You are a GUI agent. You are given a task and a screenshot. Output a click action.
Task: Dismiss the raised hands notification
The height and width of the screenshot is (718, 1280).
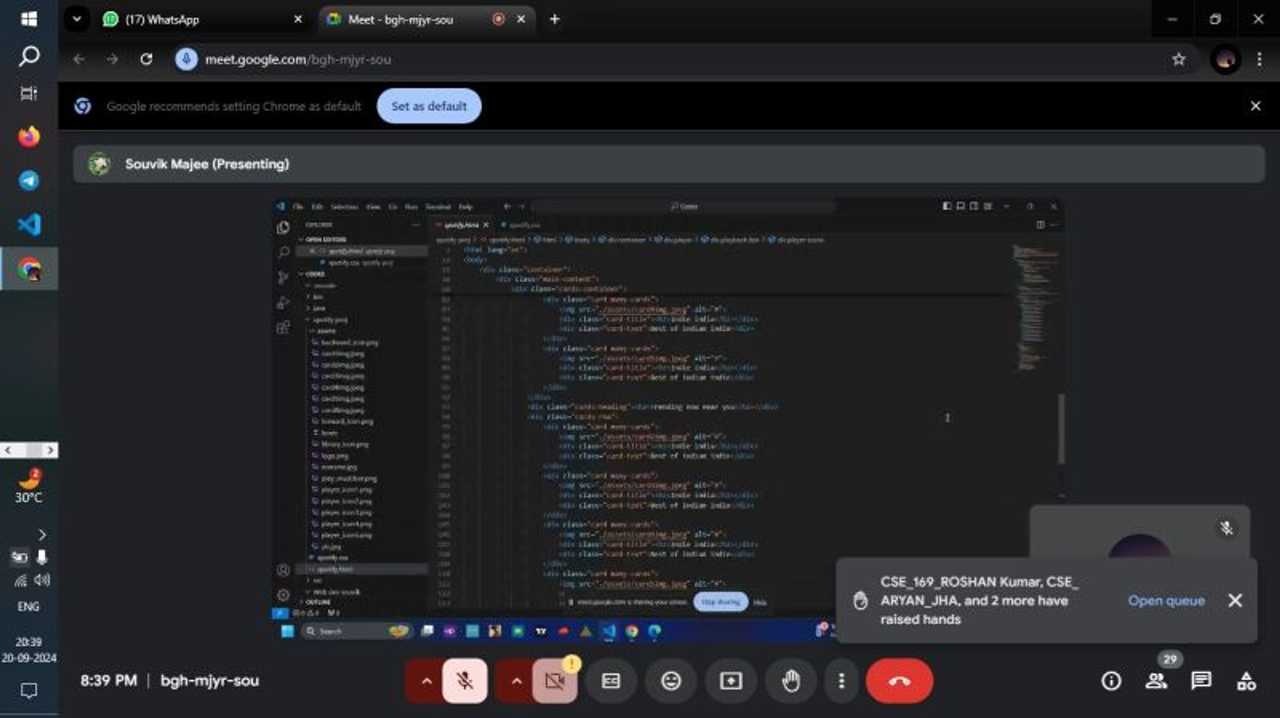pos(1235,601)
